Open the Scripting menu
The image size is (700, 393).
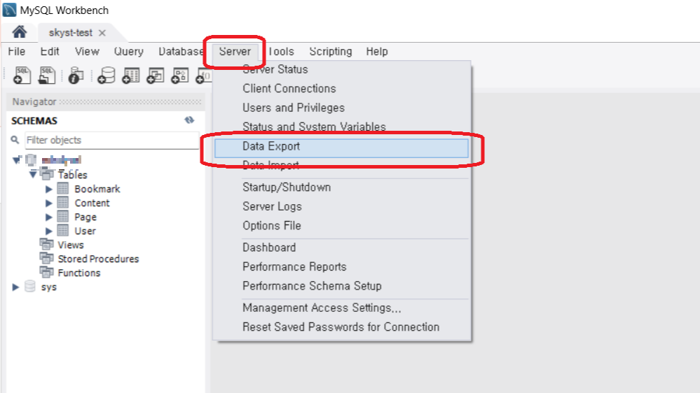pyautogui.click(x=330, y=51)
